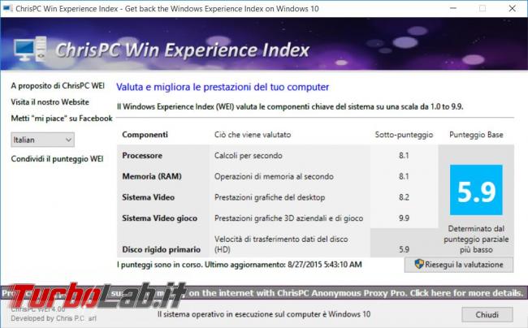This screenshot has height=328, width=528.
Task: Click the shield icon on Riesegui button
Action: pos(419,264)
